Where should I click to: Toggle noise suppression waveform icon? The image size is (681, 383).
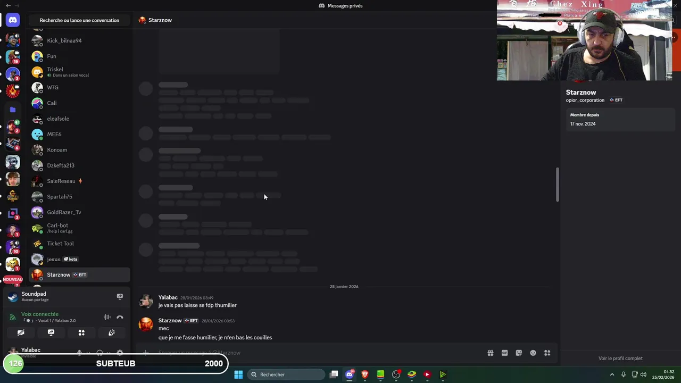coord(107,317)
